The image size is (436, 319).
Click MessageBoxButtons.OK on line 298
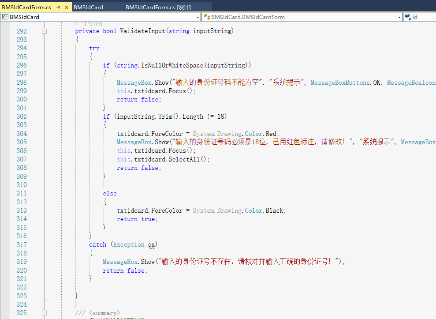tap(346, 83)
